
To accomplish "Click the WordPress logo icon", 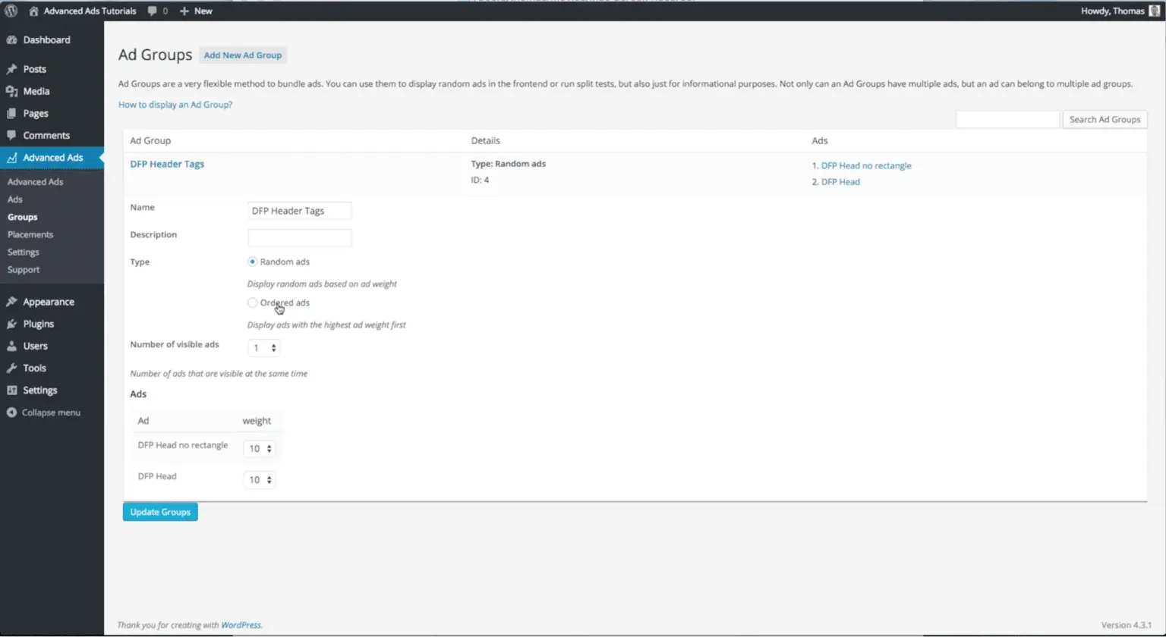I will [x=11, y=11].
